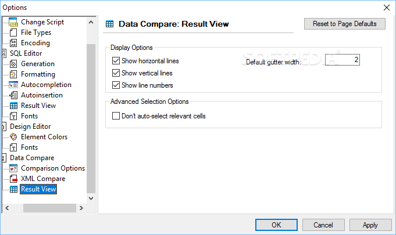Enable Don't auto-select relevant cells
Viewport: 396px width, 235px height.
click(x=116, y=116)
